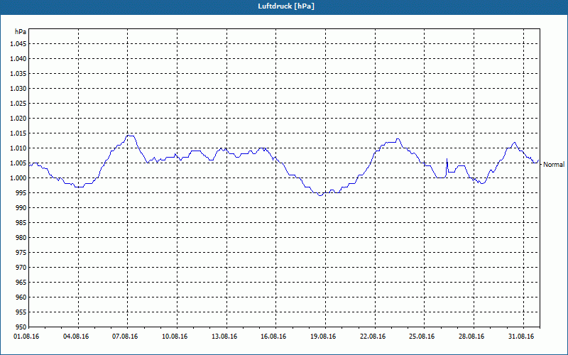Select the 1.005 axis value
568x355 pixels.
click(18, 163)
